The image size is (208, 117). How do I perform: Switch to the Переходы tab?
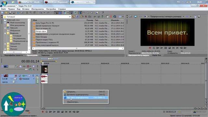click(x=45, y=55)
